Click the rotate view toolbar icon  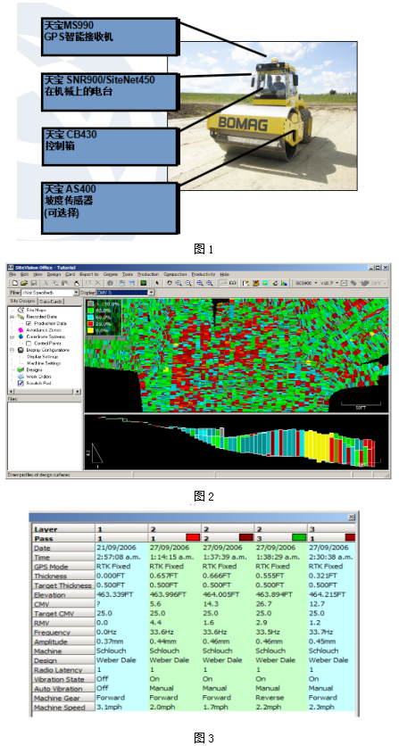pyautogui.click(x=169, y=283)
